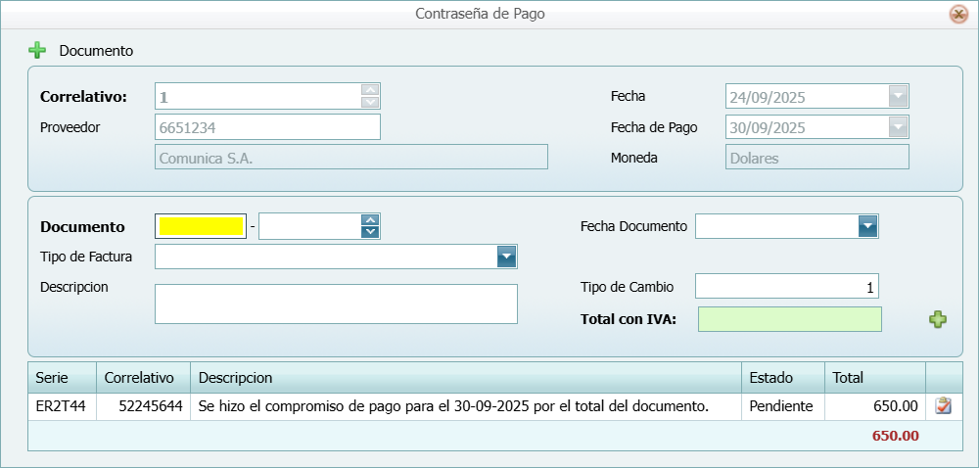
Task: Open the edit icon in the ER2T44 row
Action: tap(943, 406)
